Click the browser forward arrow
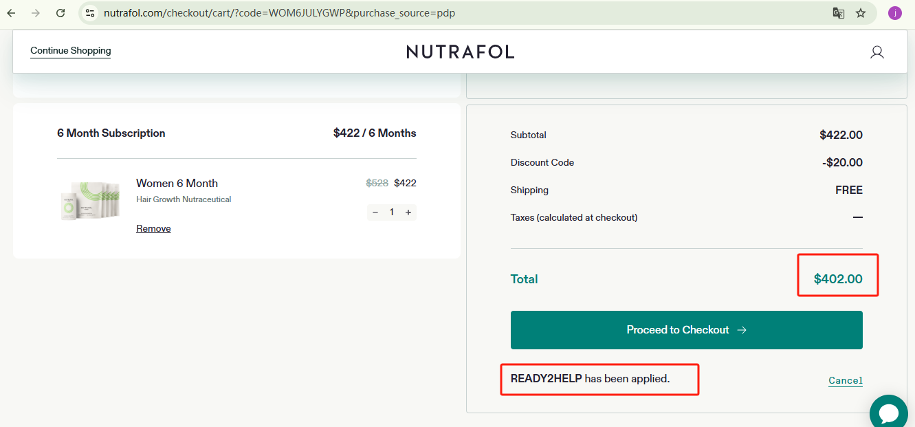Viewport: 915px width, 427px height. [x=36, y=13]
